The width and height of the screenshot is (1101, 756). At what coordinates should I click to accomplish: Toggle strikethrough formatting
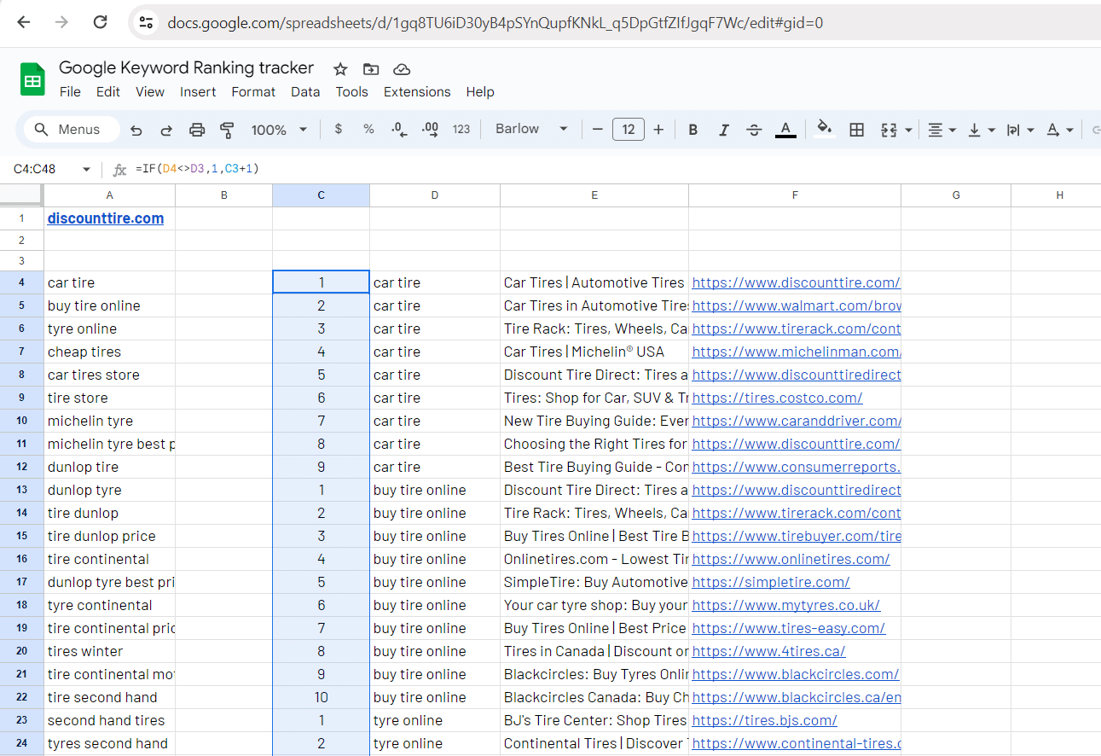[754, 130]
